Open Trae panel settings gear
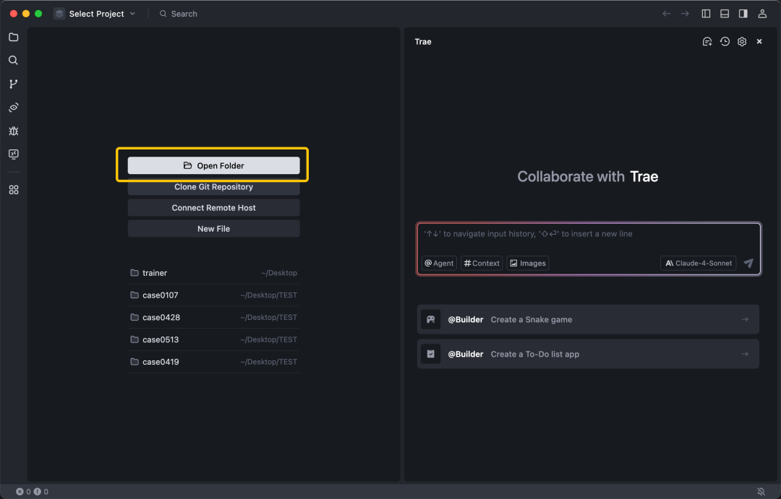The width and height of the screenshot is (781, 499). click(x=742, y=42)
